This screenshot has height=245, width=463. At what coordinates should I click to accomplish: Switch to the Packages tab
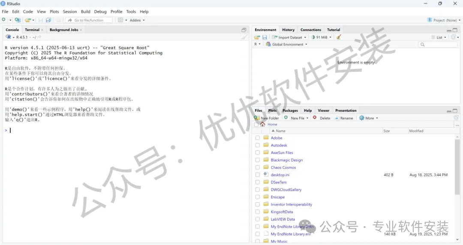coord(290,111)
